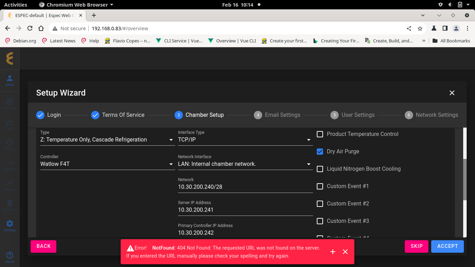
Task: Select the Network Settings wizard step
Action: [432, 115]
